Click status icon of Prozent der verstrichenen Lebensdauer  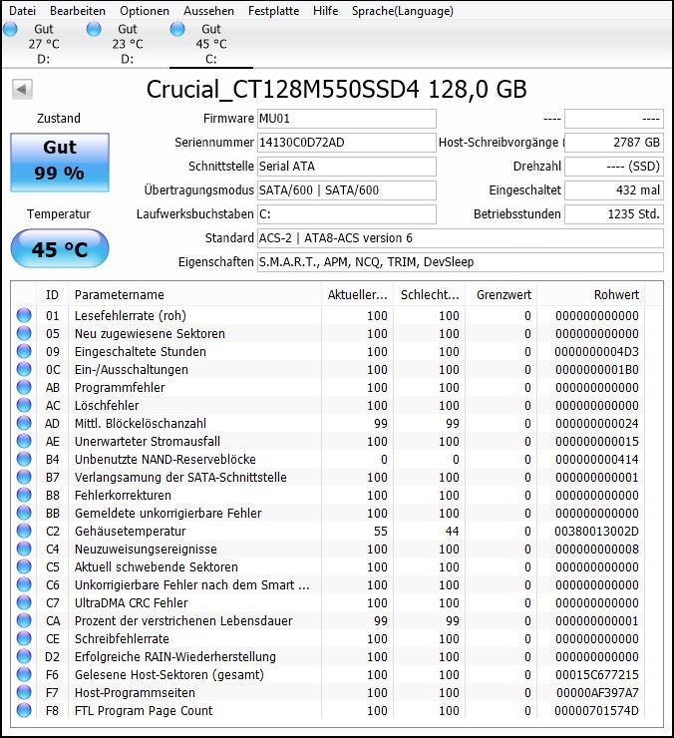[x=24, y=620]
